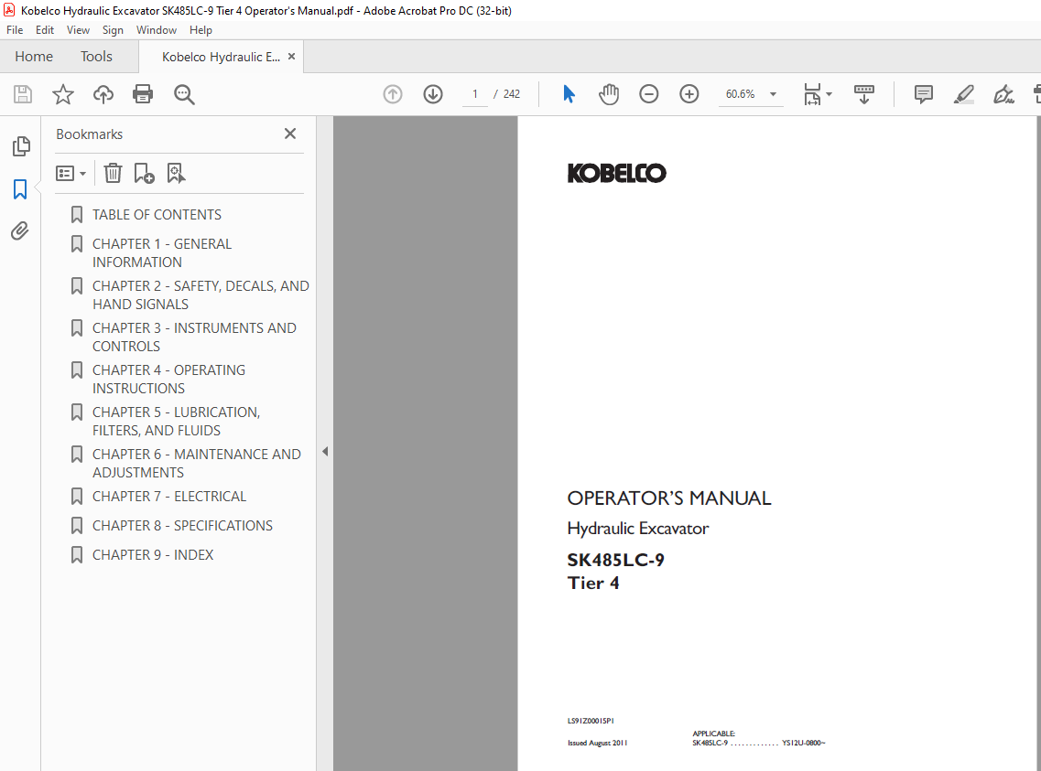Zoom out with minus icon
The width and height of the screenshot is (1041, 771).
[x=648, y=94]
